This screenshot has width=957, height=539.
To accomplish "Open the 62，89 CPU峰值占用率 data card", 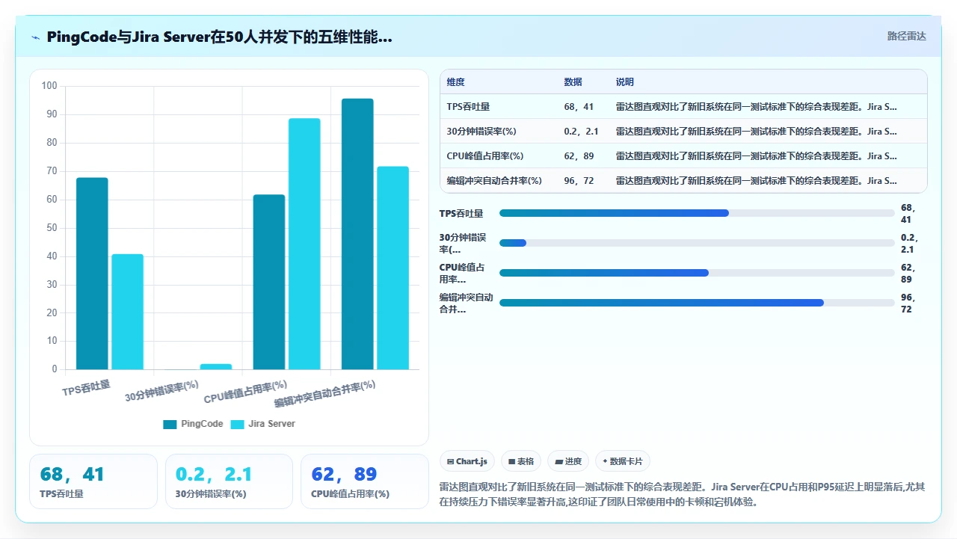I will [x=365, y=481].
